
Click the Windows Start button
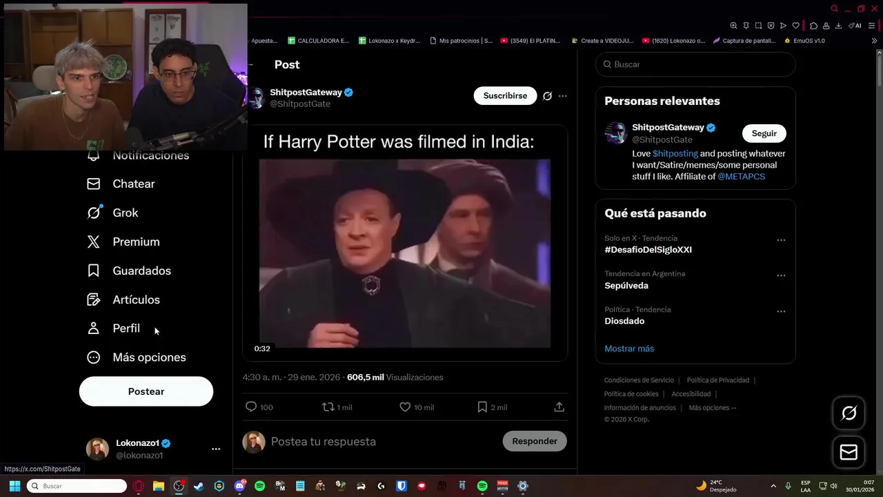click(14, 486)
